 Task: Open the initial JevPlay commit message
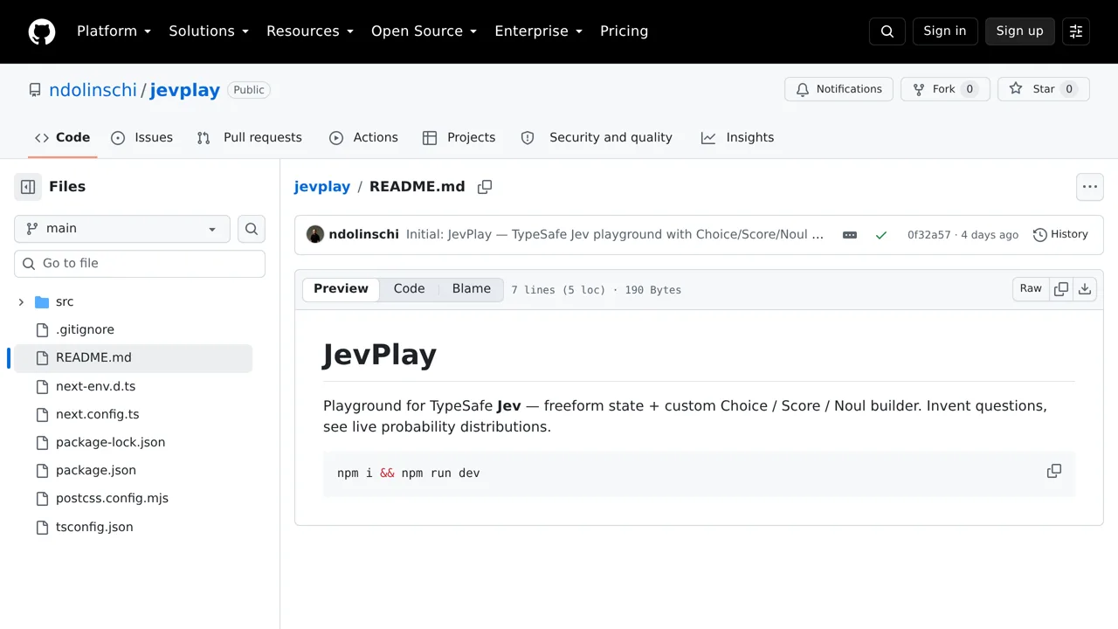tap(615, 234)
